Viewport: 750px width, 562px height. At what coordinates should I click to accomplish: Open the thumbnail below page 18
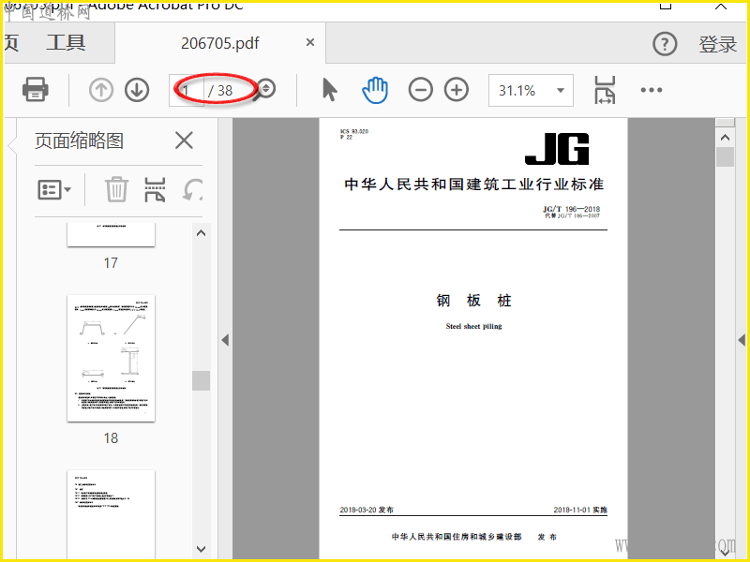tap(111, 513)
